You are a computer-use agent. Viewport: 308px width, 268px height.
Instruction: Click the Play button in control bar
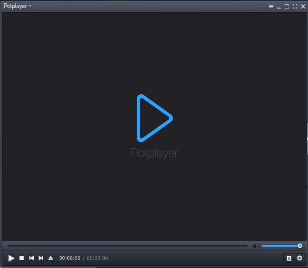(x=11, y=258)
